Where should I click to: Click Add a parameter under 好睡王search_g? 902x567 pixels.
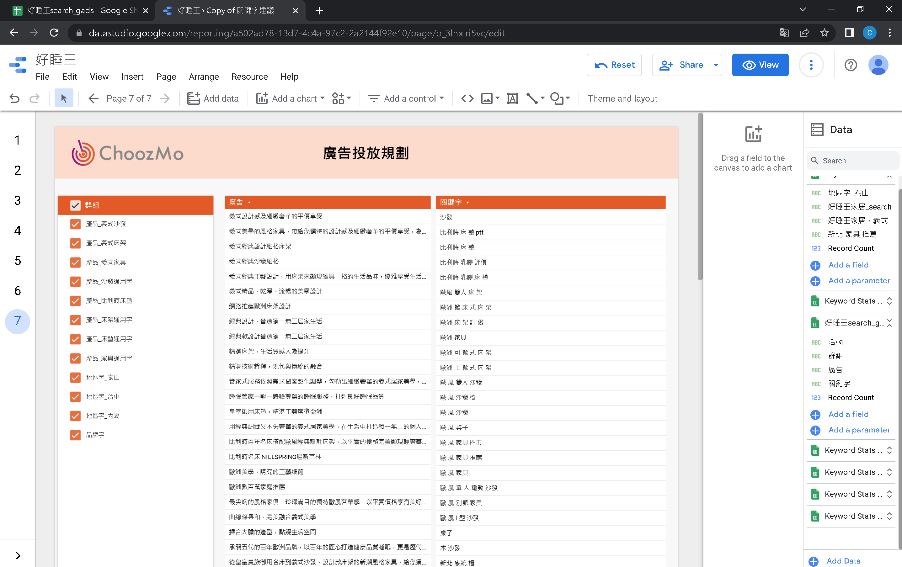(859, 430)
